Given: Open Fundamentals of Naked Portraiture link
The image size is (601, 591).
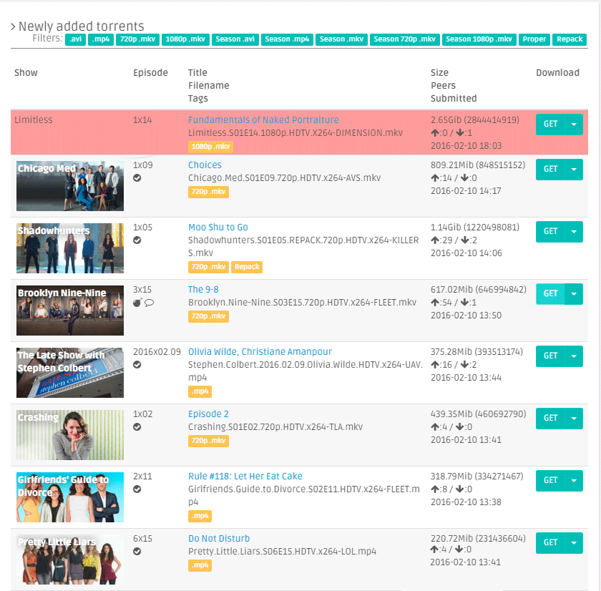Looking at the screenshot, I should pyautogui.click(x=263, y=120).
